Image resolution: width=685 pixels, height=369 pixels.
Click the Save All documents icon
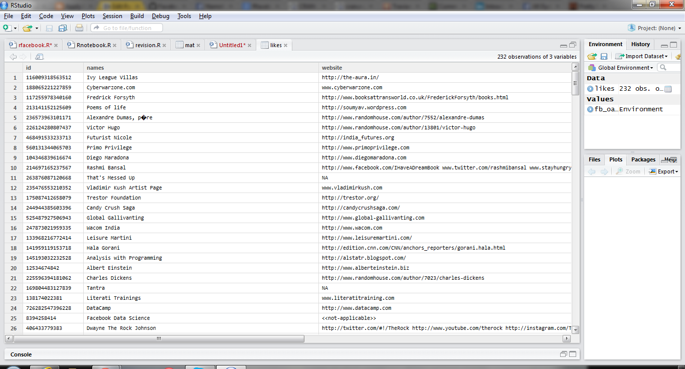(63, 28)
